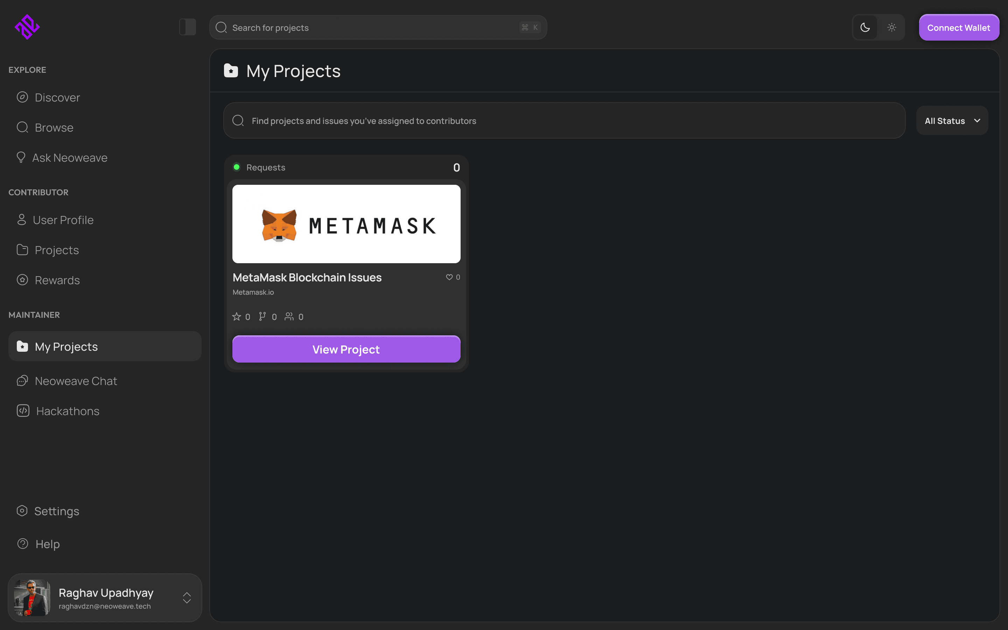Click the Ask Neoweave lightbulb icon
The height and width of the screenshot is (630, 1008).
pos(21,157)
